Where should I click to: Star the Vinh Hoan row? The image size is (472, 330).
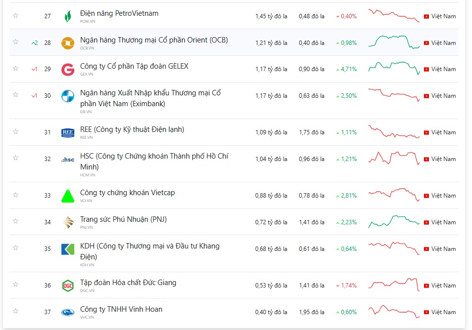16,311
